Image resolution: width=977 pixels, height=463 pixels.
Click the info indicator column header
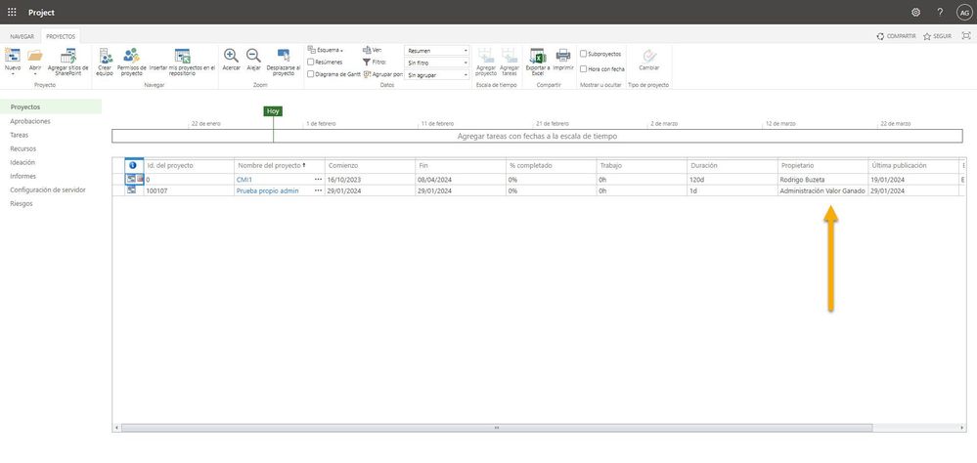(133, 165)
